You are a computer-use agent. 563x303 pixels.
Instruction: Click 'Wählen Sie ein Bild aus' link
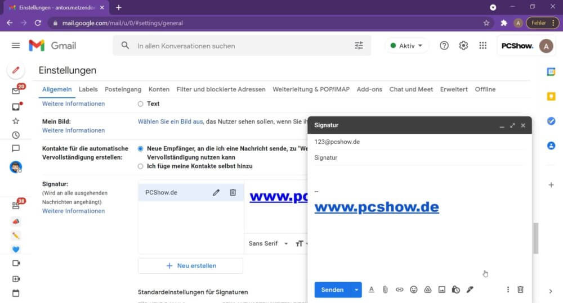pyautogui.click(x=170, y=121)
